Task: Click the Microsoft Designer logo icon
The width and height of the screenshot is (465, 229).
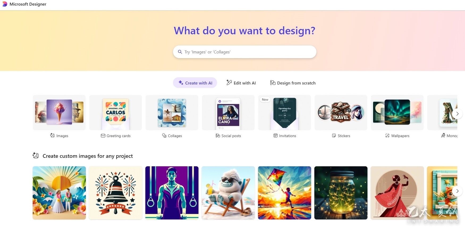Action: pyautogui.click(x=5, y=4)
